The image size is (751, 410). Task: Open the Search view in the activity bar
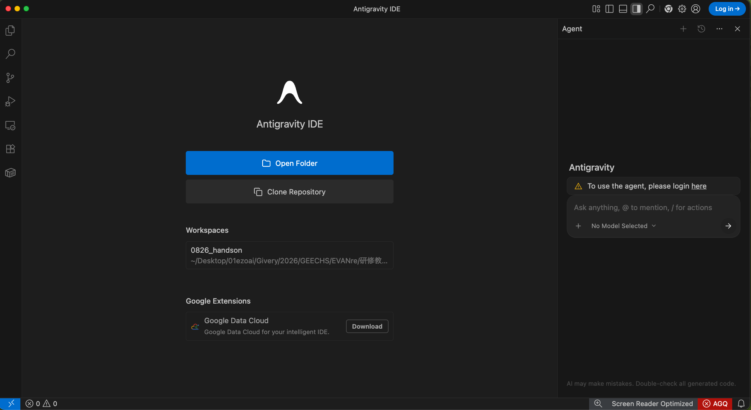(11, 54)
